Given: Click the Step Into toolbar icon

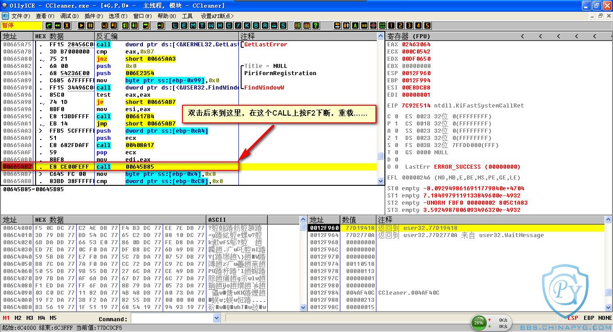Looking at the screenshot, I should [105, 26].
